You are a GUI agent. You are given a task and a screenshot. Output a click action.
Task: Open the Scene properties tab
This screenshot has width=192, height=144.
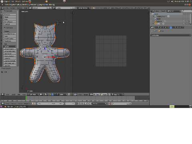coord(161,27)
